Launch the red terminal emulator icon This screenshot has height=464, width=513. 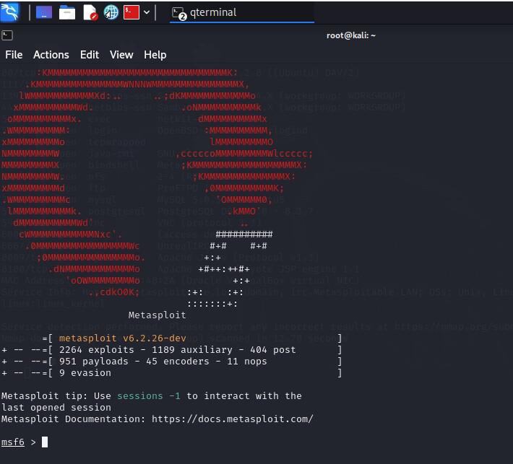click(132, 12)
